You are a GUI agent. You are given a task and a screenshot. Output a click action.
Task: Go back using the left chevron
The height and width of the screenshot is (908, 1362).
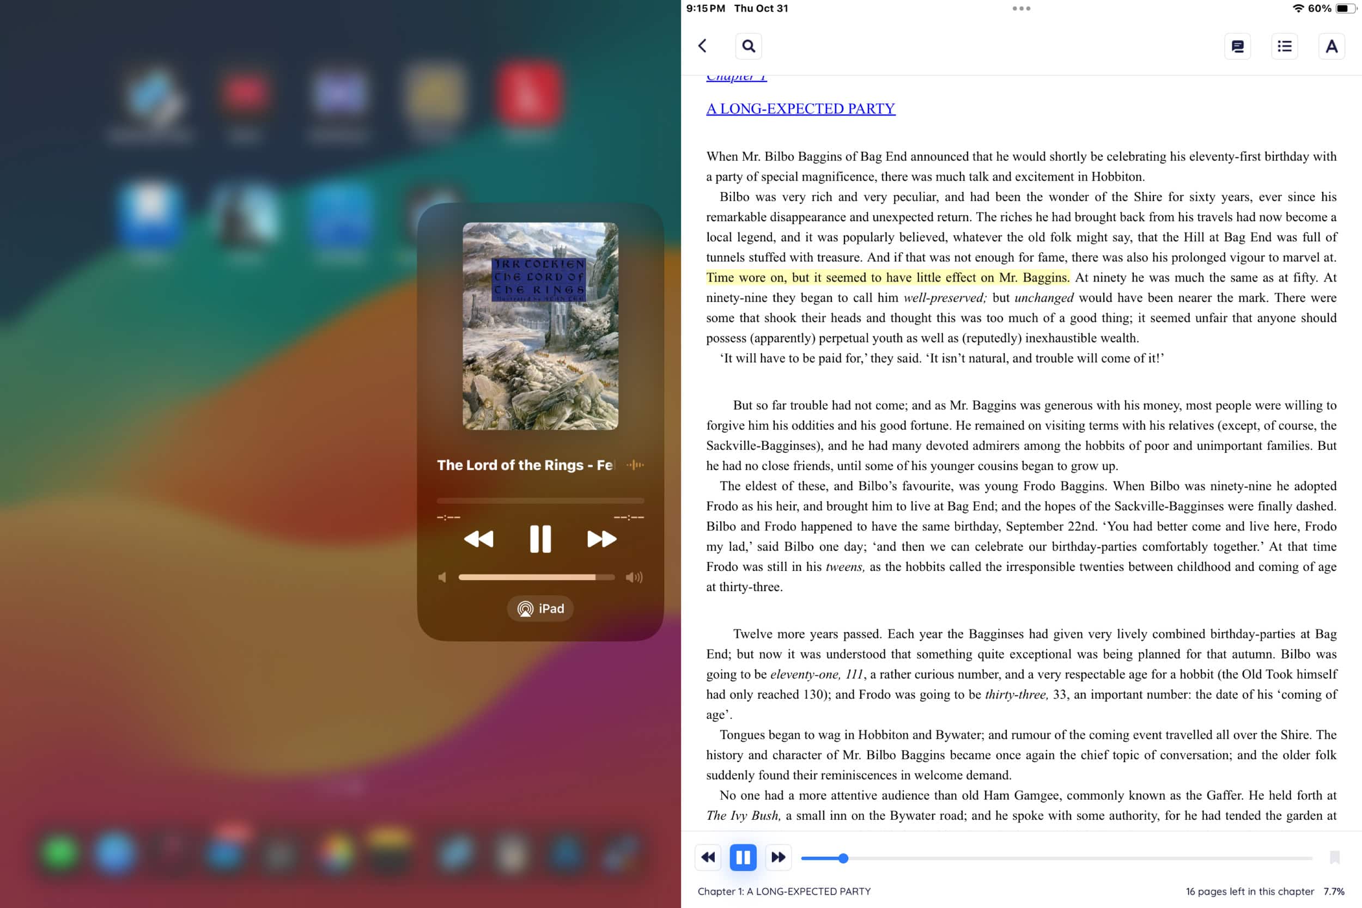pos(702,46)
